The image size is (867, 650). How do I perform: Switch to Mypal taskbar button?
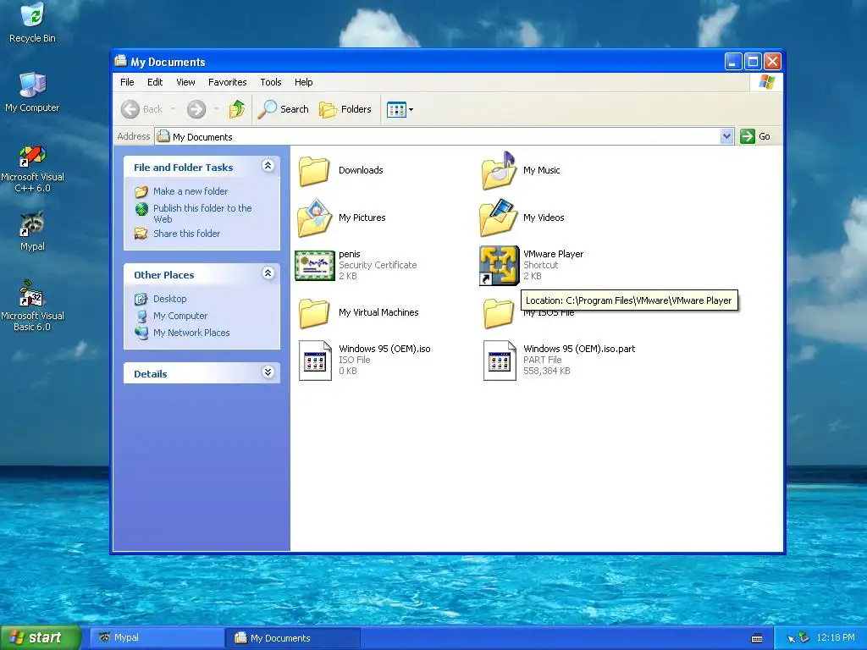click(157, 638)
